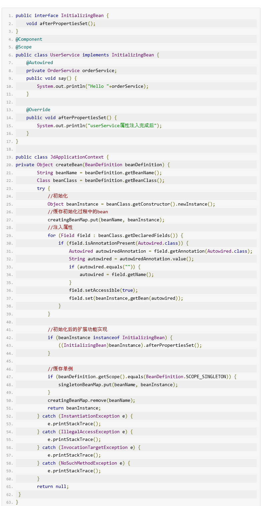Click the println "userService属性注入完成后" line

(99, 125)
